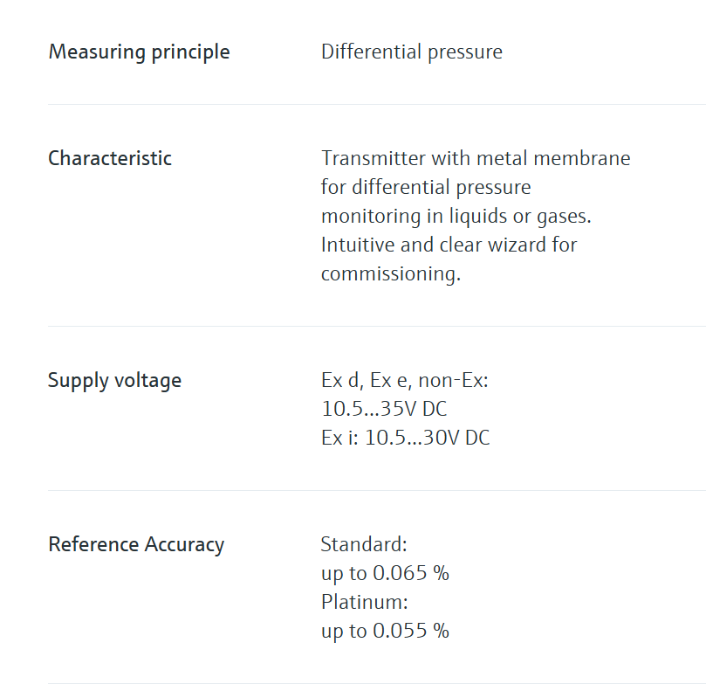Select the Differential pressure value text

click(x=412, y=52)
